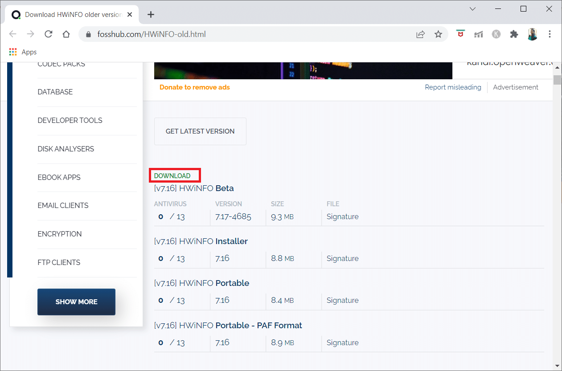Download [v7.16] HWiNFO Beta
The width and height of the screenshot is (562, 371).
(x=194, y=188)
